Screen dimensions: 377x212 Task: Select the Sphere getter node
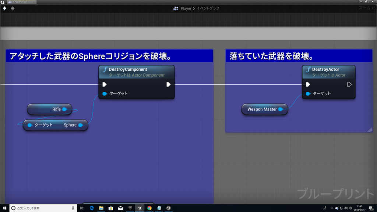[x=55, y=125]
